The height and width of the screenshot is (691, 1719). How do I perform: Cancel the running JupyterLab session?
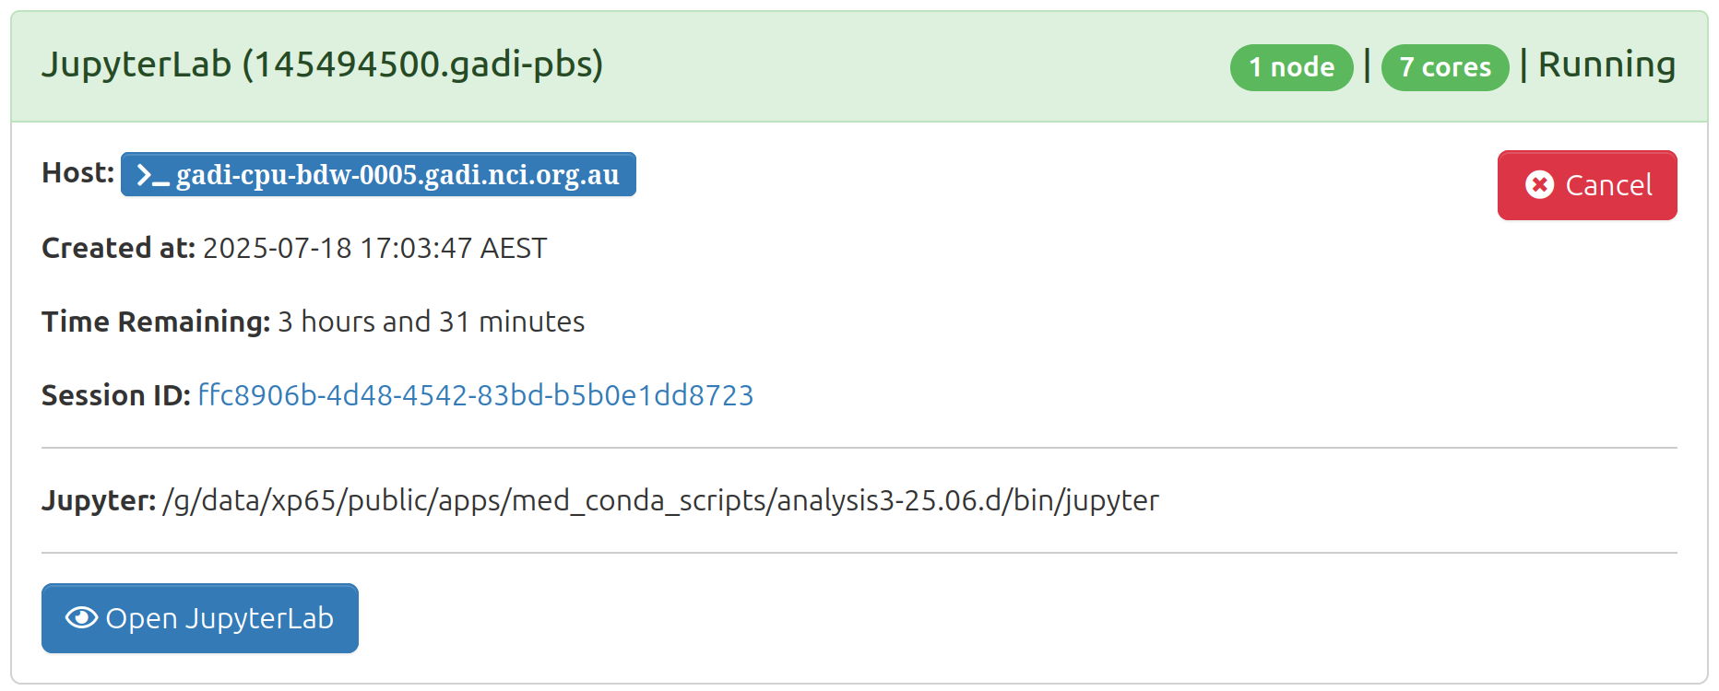[1587, 185]
